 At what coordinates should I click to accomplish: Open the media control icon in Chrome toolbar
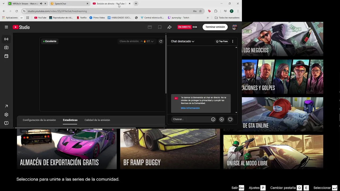[x=225, y=11]
